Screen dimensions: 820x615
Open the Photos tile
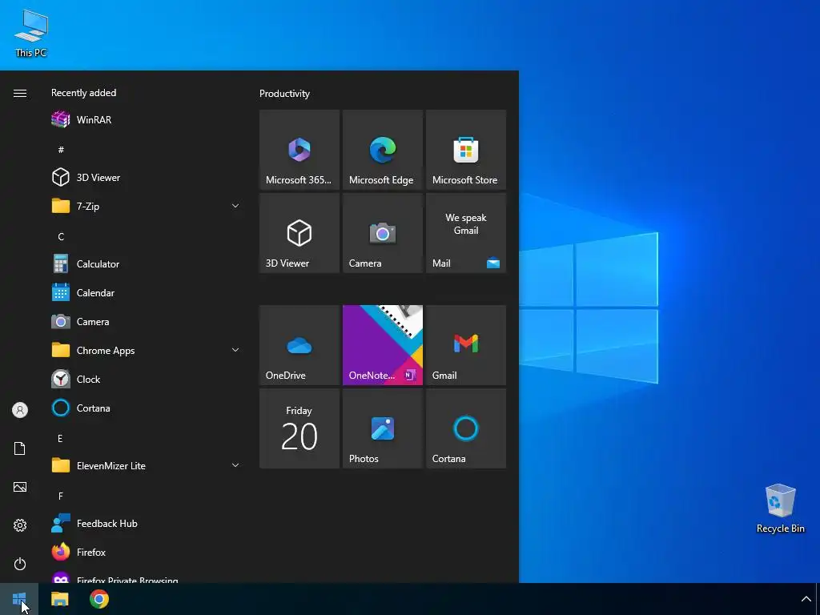[382, 428]
